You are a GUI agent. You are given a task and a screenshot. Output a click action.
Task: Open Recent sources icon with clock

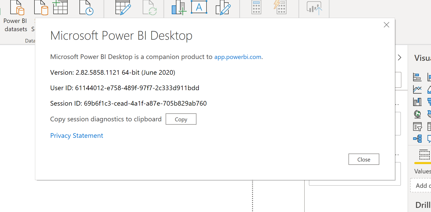(86, 7)
